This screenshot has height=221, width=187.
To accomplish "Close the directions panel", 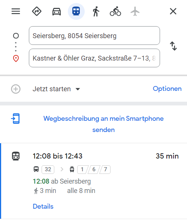I will click(x=173, y=11).
